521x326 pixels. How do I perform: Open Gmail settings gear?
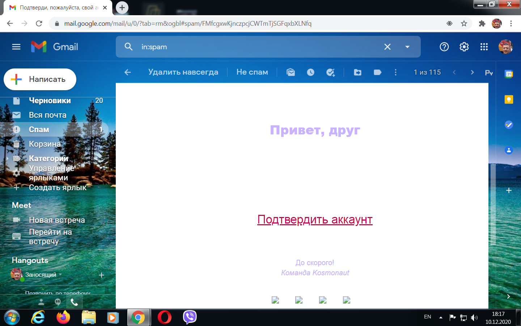click(x=464, y=47)
